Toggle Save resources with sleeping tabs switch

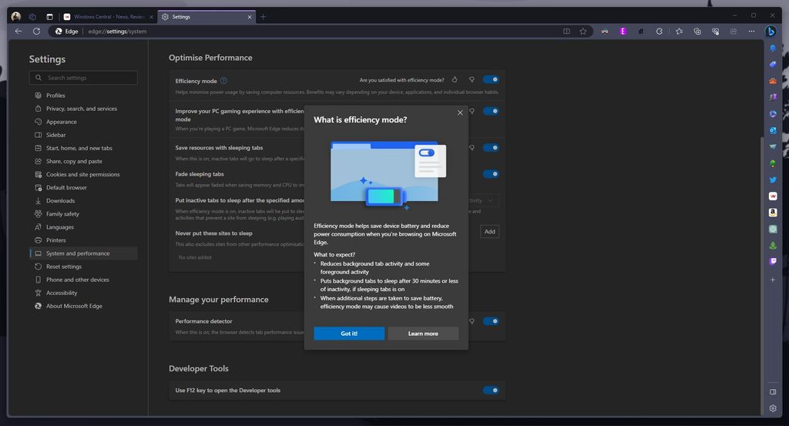(x=491, y=148)
